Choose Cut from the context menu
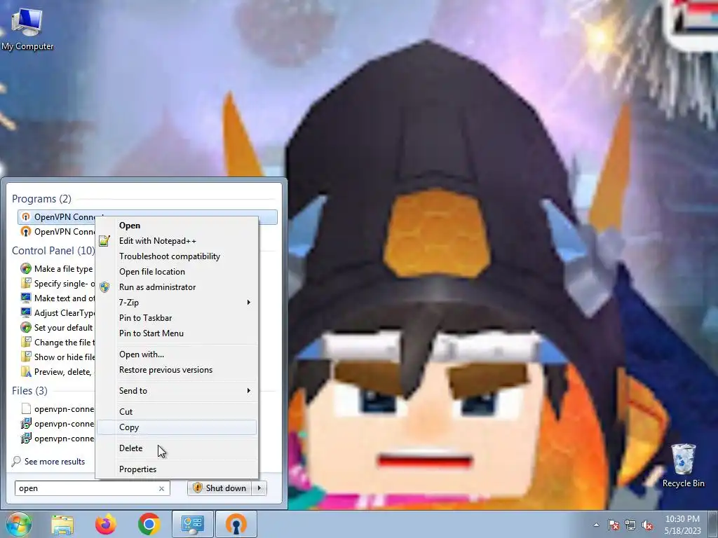 [176, 412]
